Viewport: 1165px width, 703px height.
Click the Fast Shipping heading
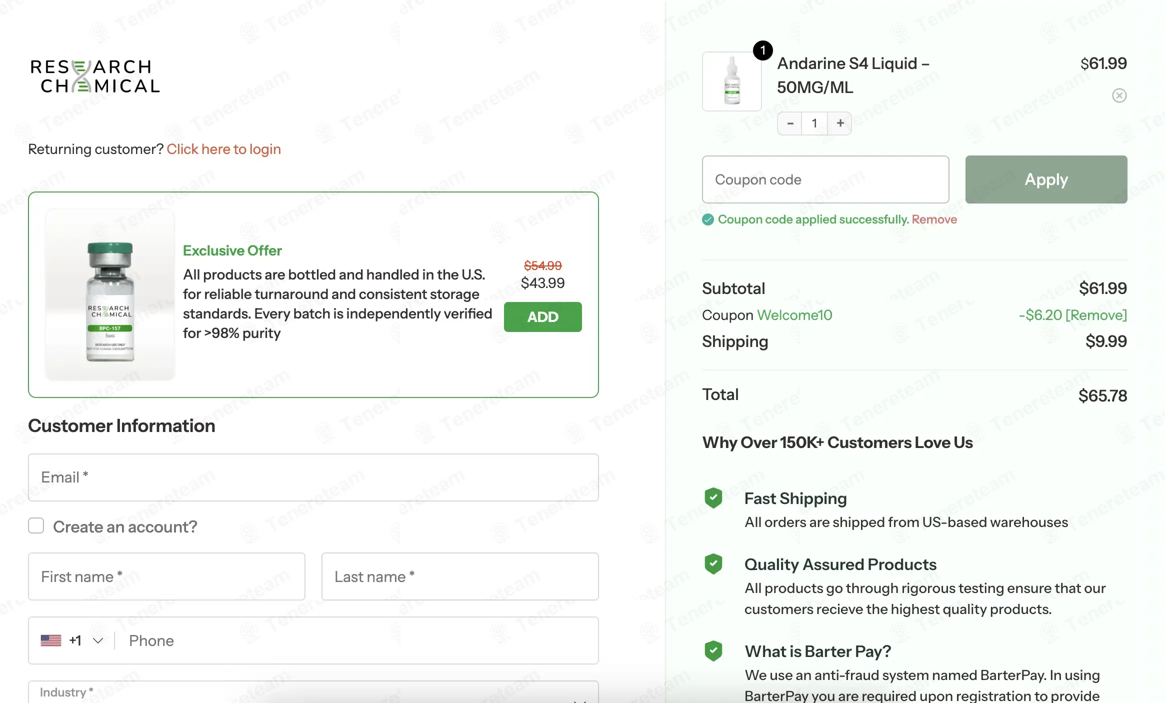click(x=795, y=498)
